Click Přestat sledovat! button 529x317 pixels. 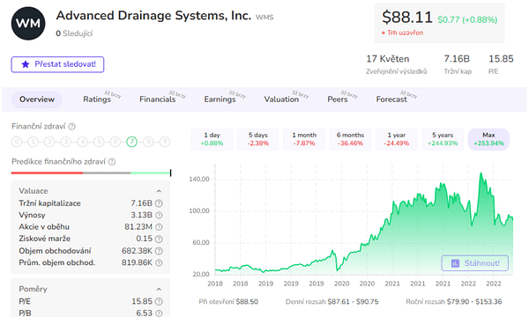(57, 64)
